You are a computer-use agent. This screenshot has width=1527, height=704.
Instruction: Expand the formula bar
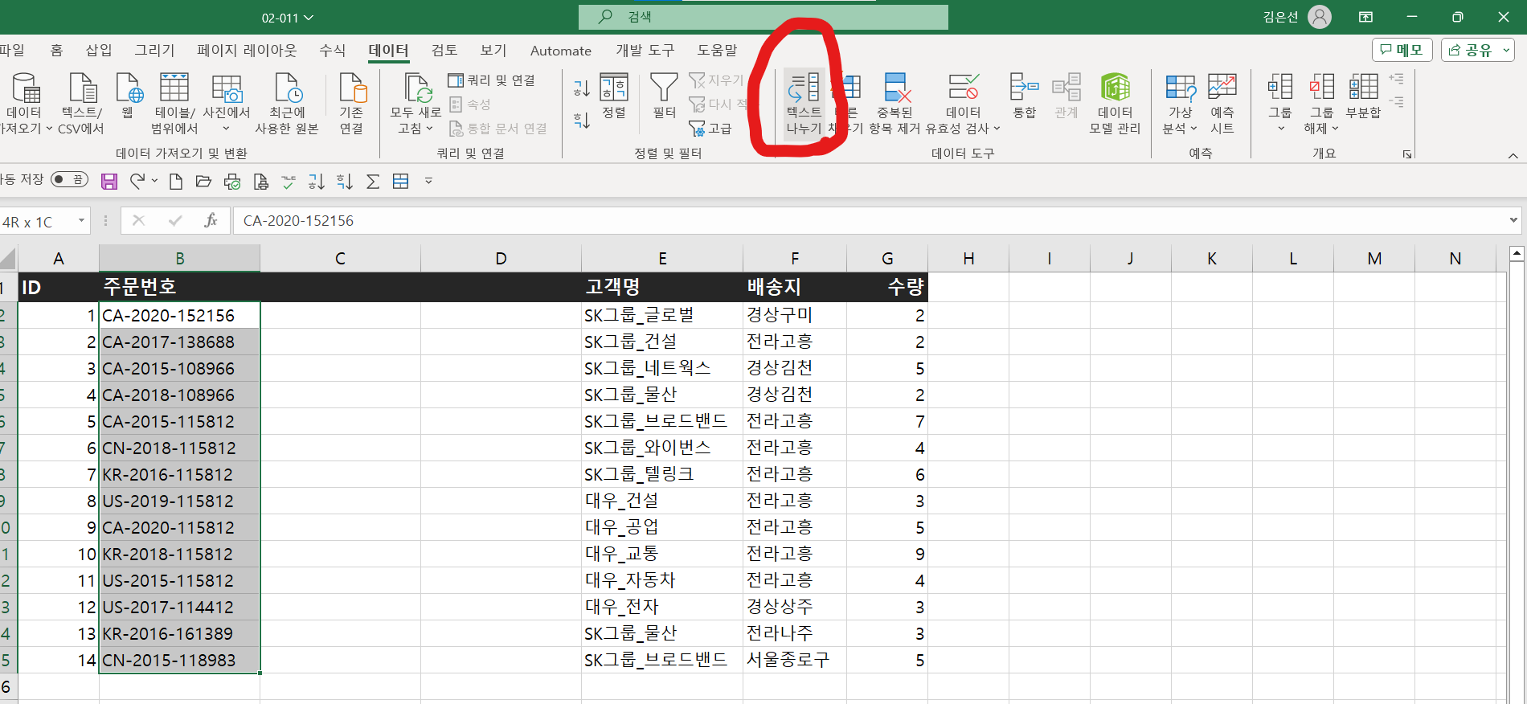[1513, 220]
